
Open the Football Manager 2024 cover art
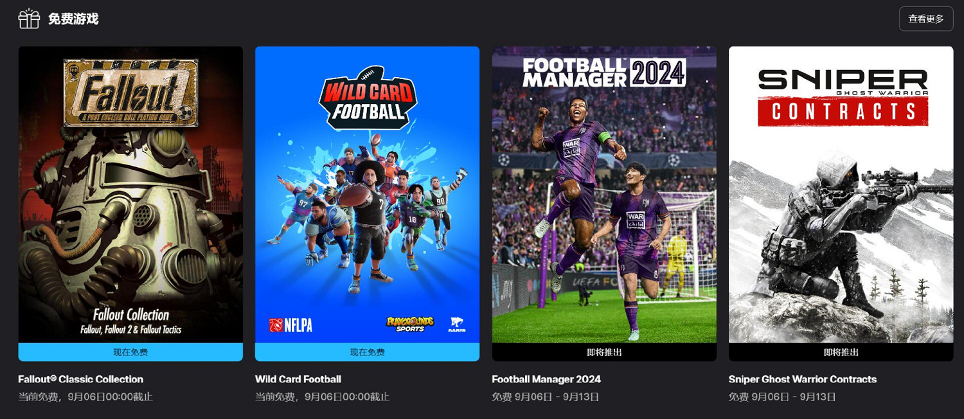click(604, 195)
